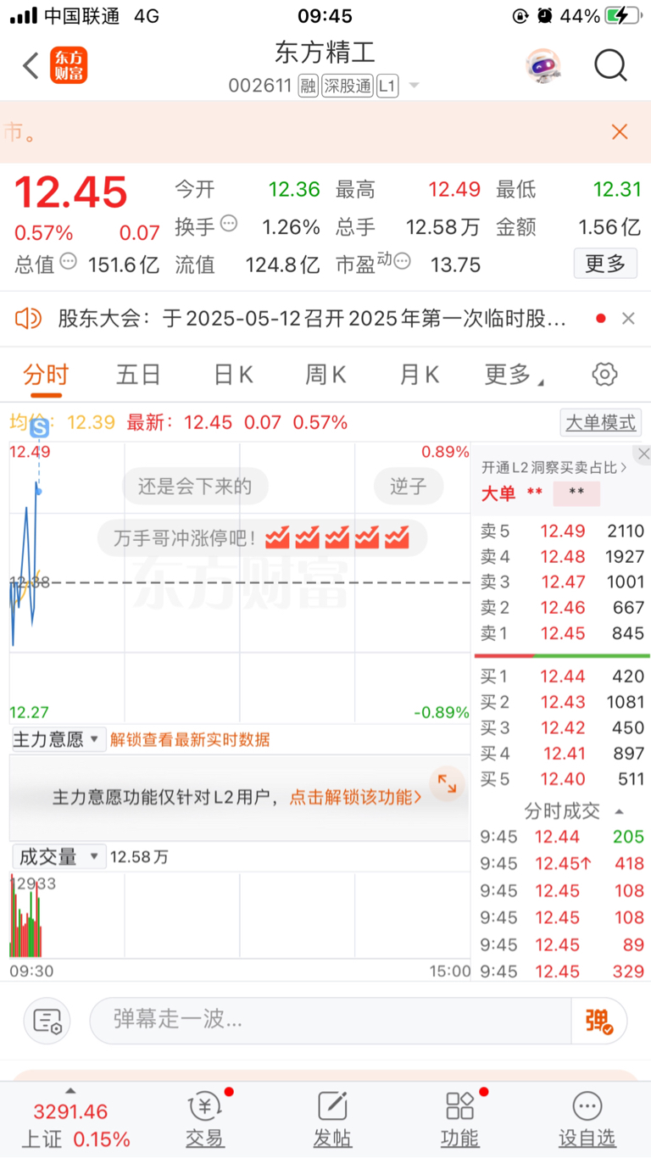
Task: Open the 东方财富 logo icon
Action: click(x=69, y=65)
